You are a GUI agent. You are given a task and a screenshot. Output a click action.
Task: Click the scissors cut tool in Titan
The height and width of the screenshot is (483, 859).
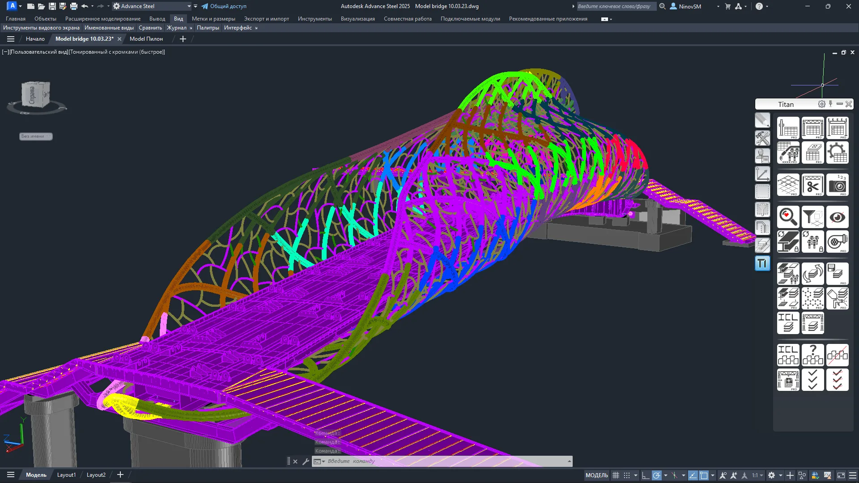(812, 185)
